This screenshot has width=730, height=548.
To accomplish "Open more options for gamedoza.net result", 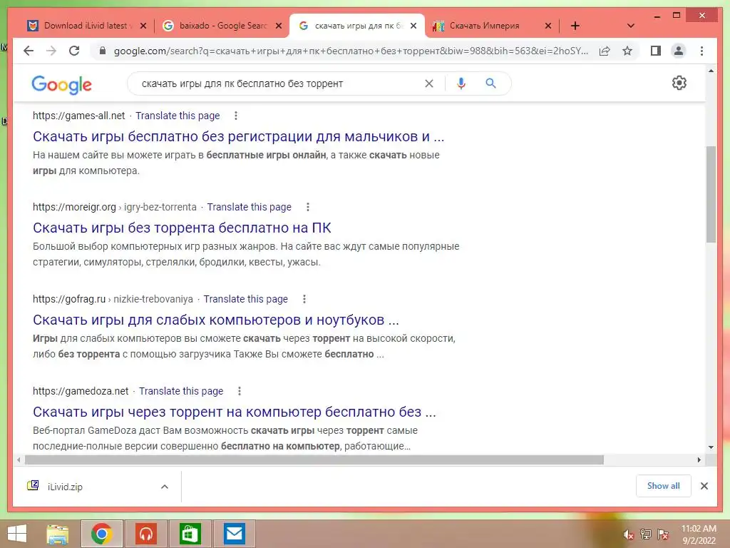I will [x=240, y=391].
